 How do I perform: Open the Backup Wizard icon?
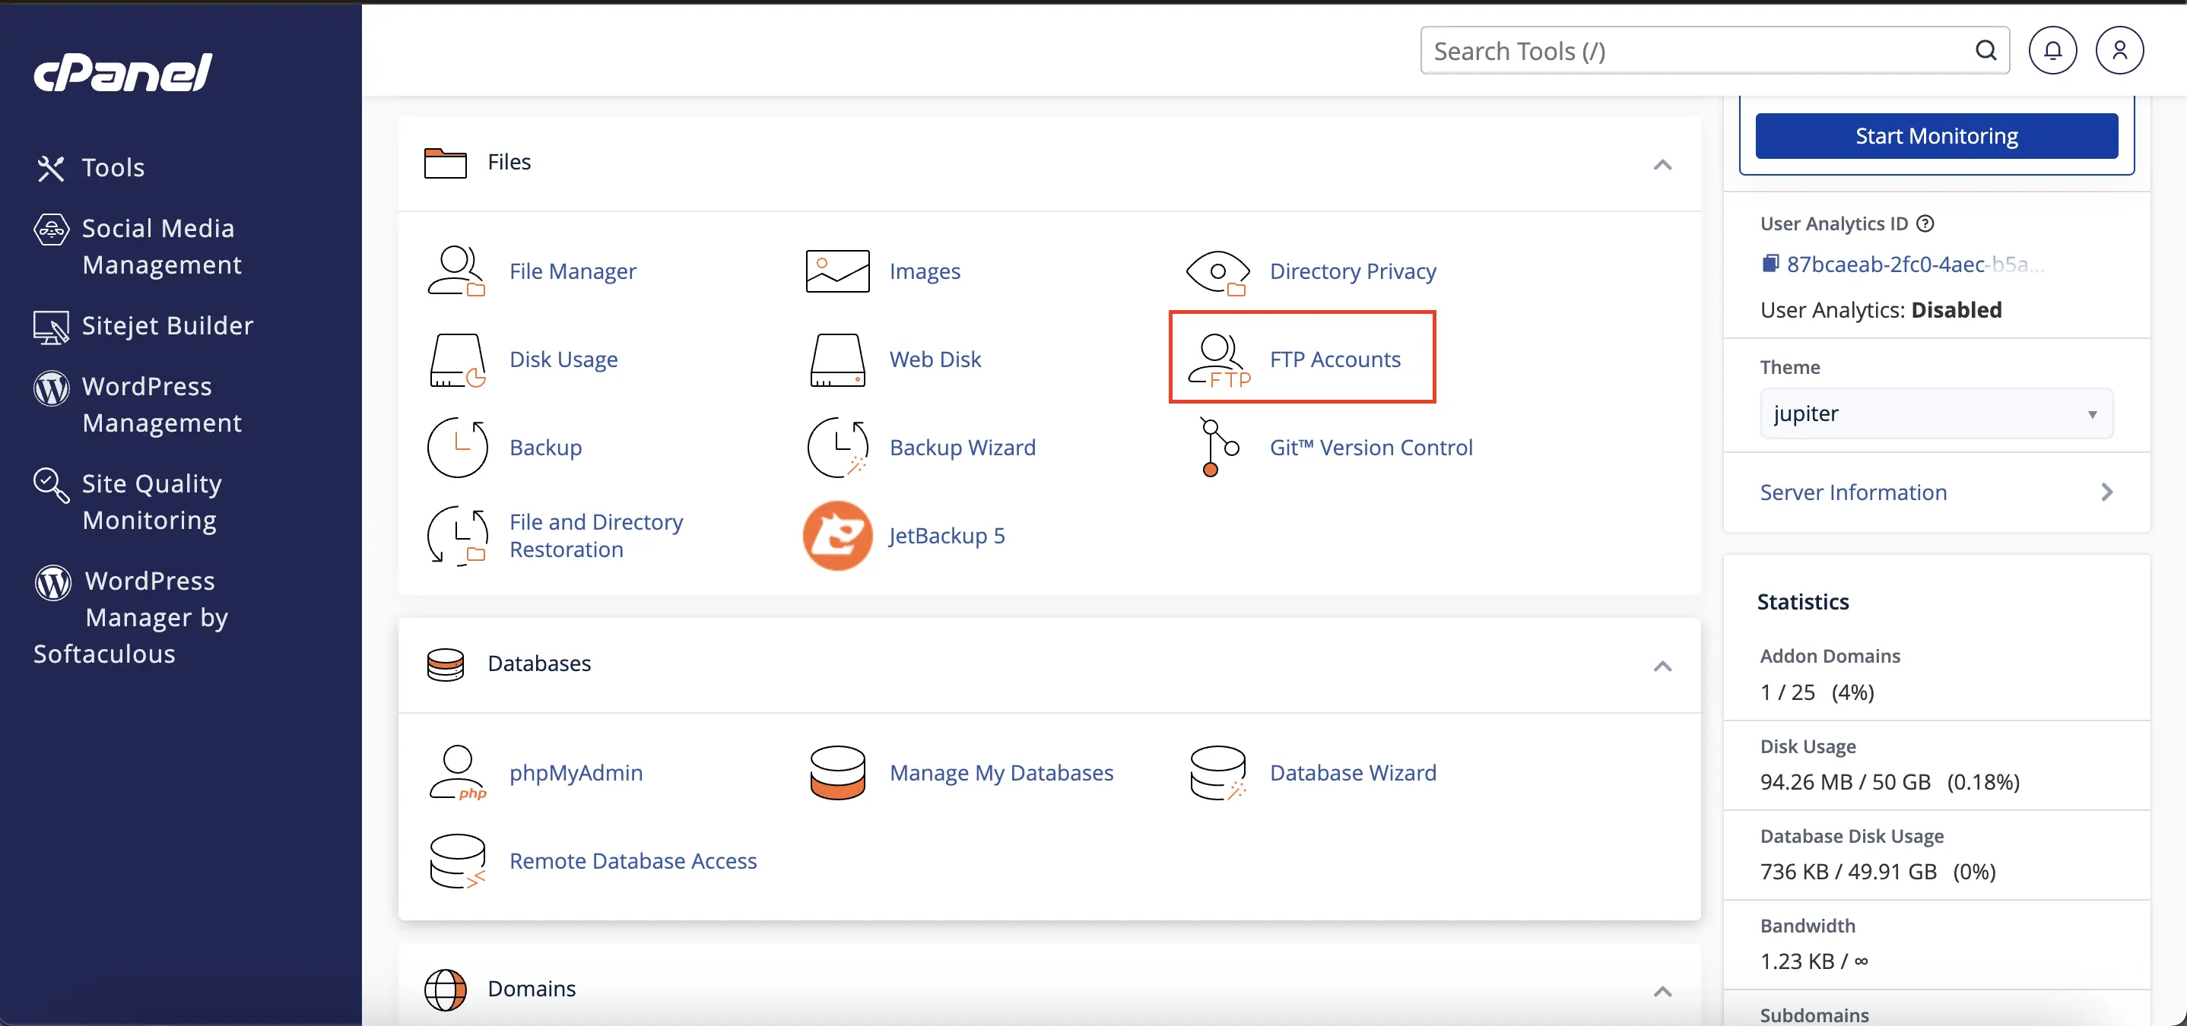point(837,447)
